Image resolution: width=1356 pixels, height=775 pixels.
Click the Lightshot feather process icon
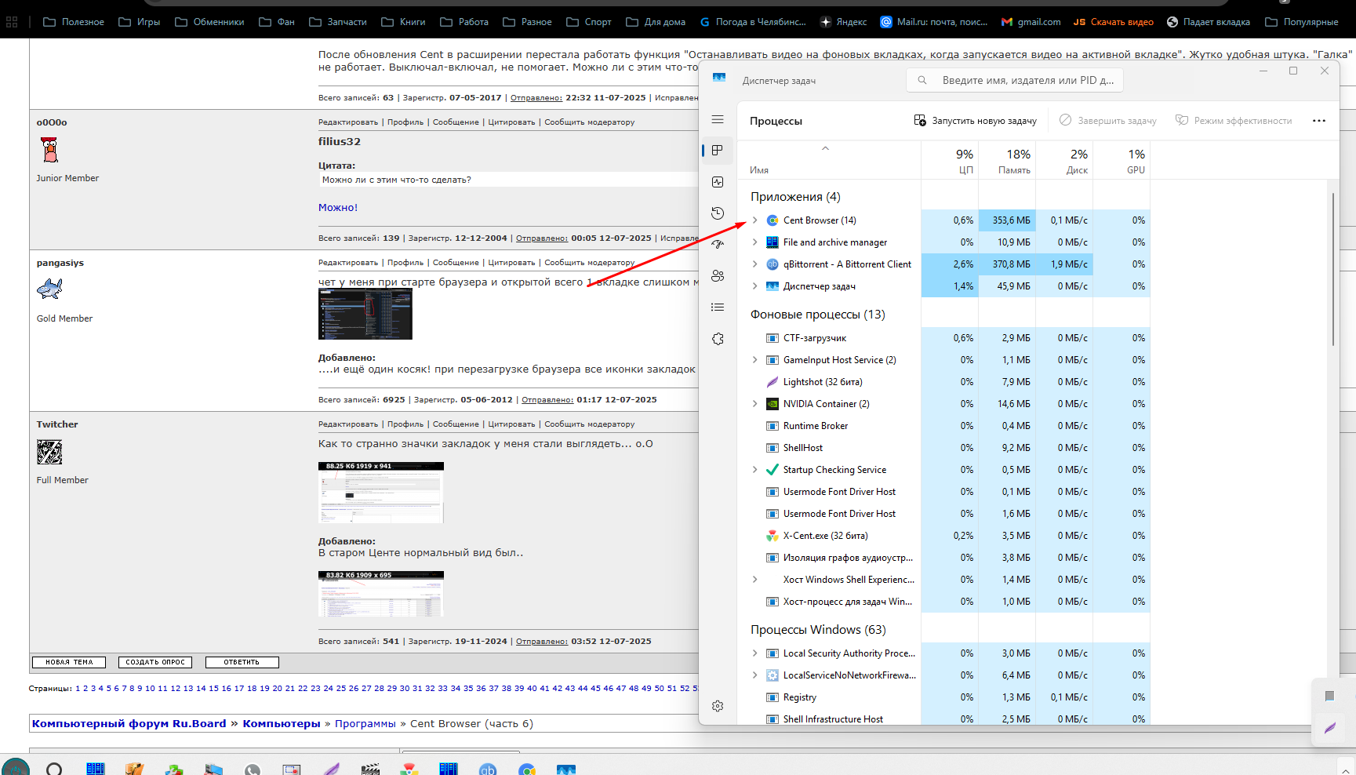(x=773, y=382)
